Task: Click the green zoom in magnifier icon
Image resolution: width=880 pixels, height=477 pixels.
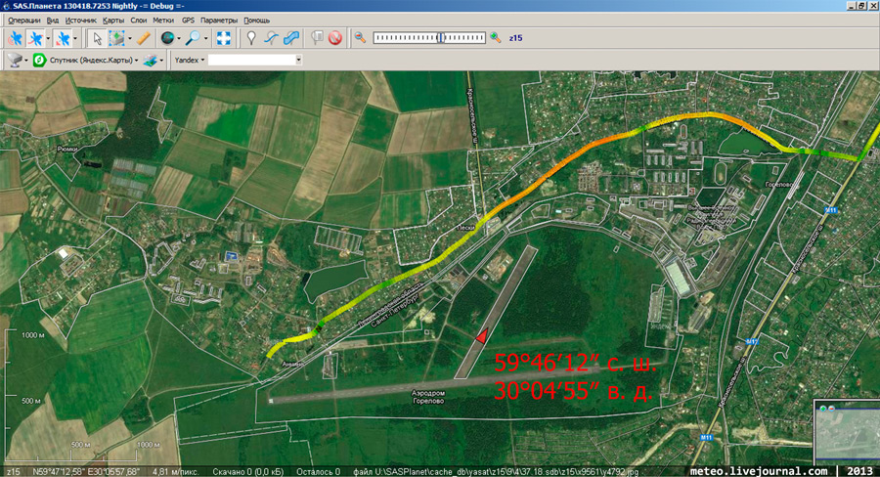Action: click(x=495, y=38)
